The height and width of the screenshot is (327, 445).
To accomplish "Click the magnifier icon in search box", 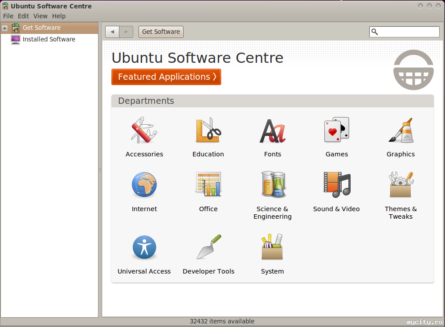I will click(x=375, y=32).
